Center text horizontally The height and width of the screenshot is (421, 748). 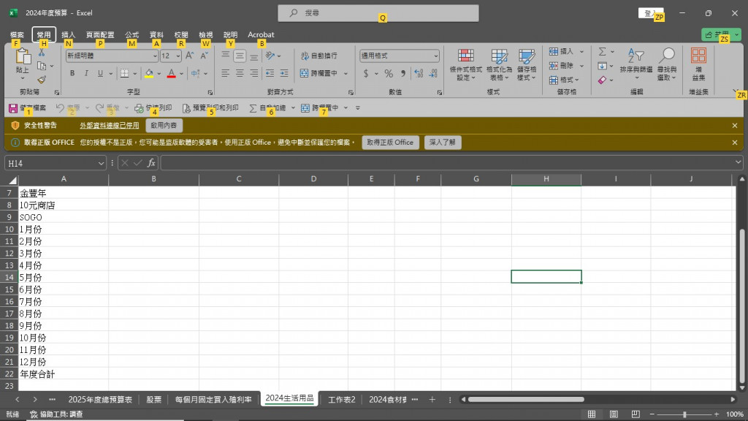click(240, 73)
